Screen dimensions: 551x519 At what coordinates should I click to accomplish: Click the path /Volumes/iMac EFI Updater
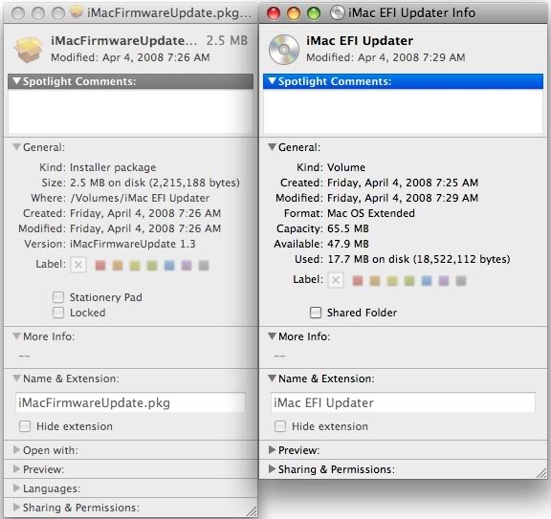[x=140, y=198]
